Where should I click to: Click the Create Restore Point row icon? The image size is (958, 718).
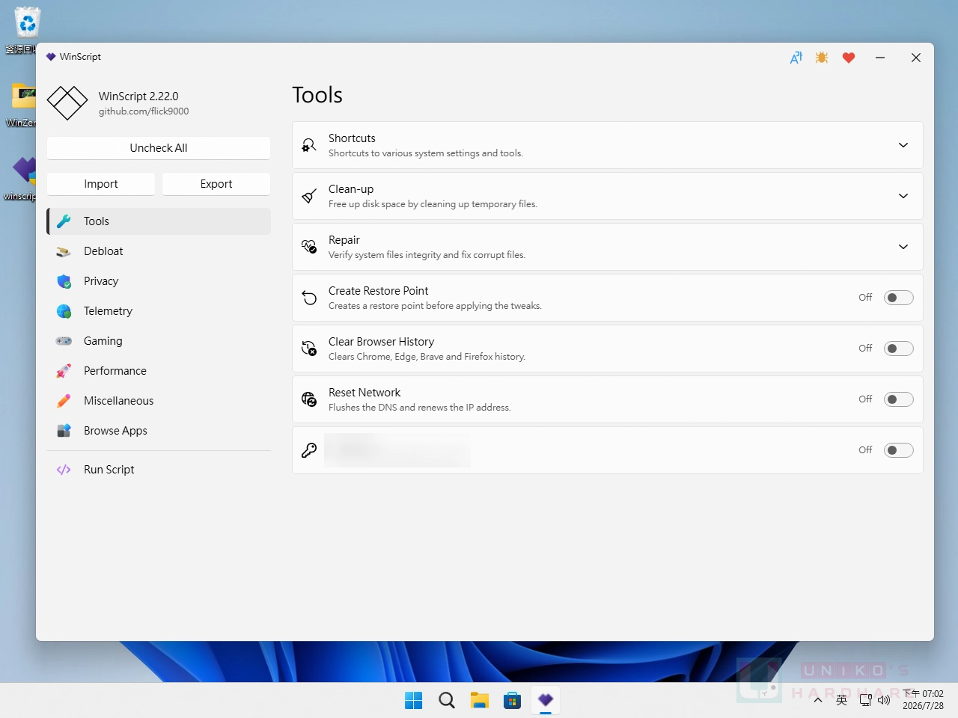(x=309, y=298)
